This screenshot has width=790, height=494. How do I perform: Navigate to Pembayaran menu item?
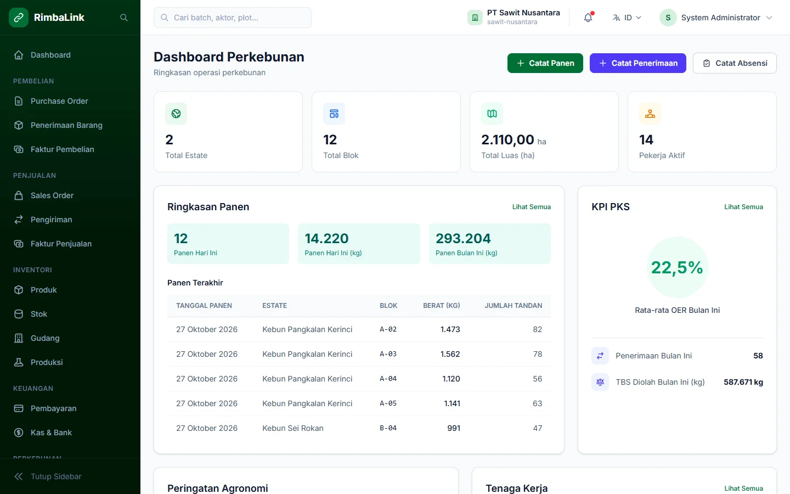[70, 408]
